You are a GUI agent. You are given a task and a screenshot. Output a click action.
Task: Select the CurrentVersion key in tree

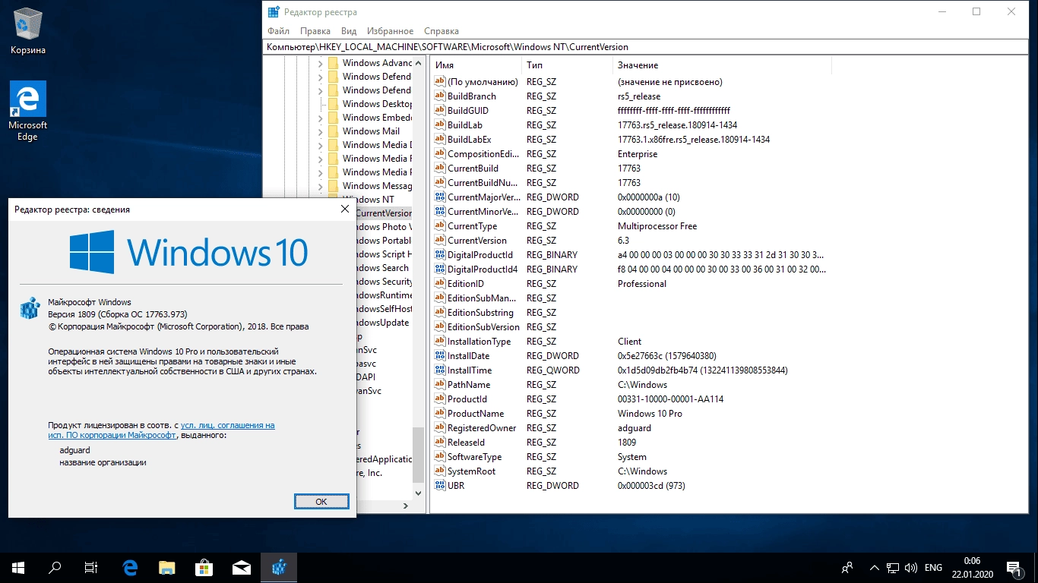pyautogui.click(x=384, y=213)
